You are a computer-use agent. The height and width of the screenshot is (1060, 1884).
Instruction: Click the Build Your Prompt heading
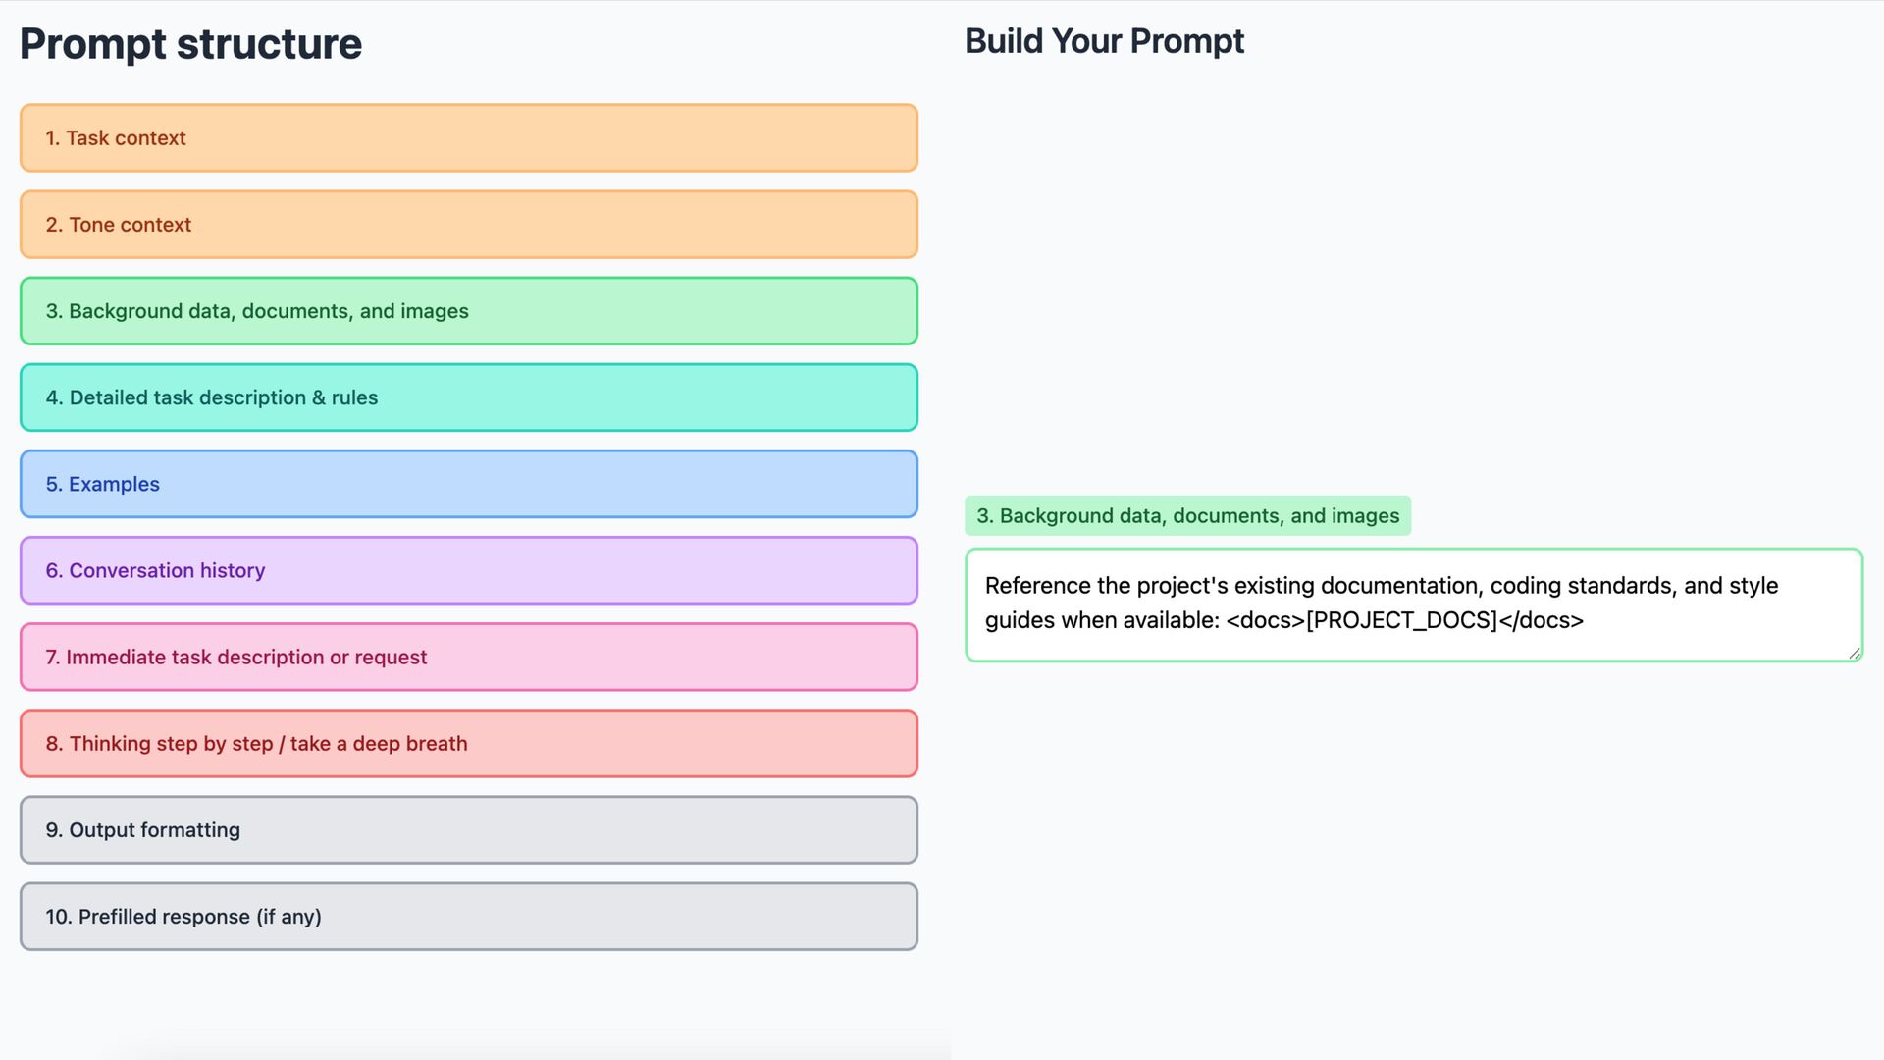(x=1104, y=41)
